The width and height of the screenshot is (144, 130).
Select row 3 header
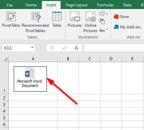(4, 104)
